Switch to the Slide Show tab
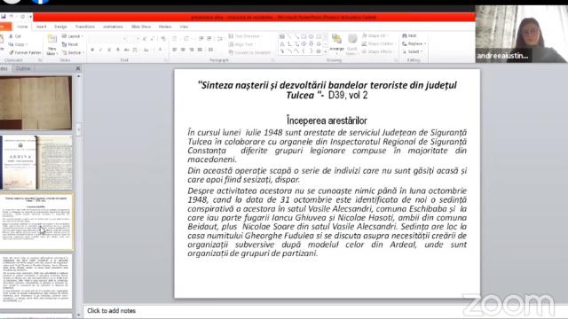 pyautogui.click(x=141, y=27)
